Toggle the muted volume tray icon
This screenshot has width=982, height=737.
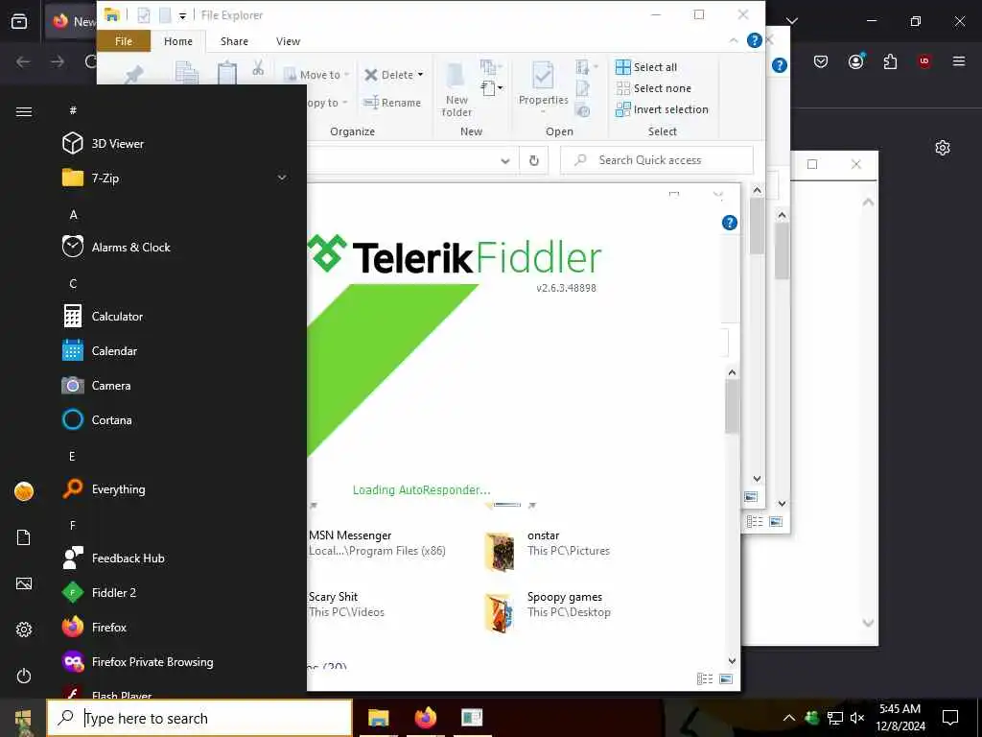[857, 718]
